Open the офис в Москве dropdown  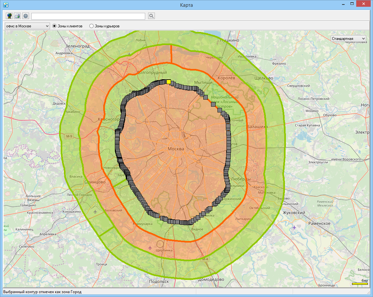(x=27, y=26)
